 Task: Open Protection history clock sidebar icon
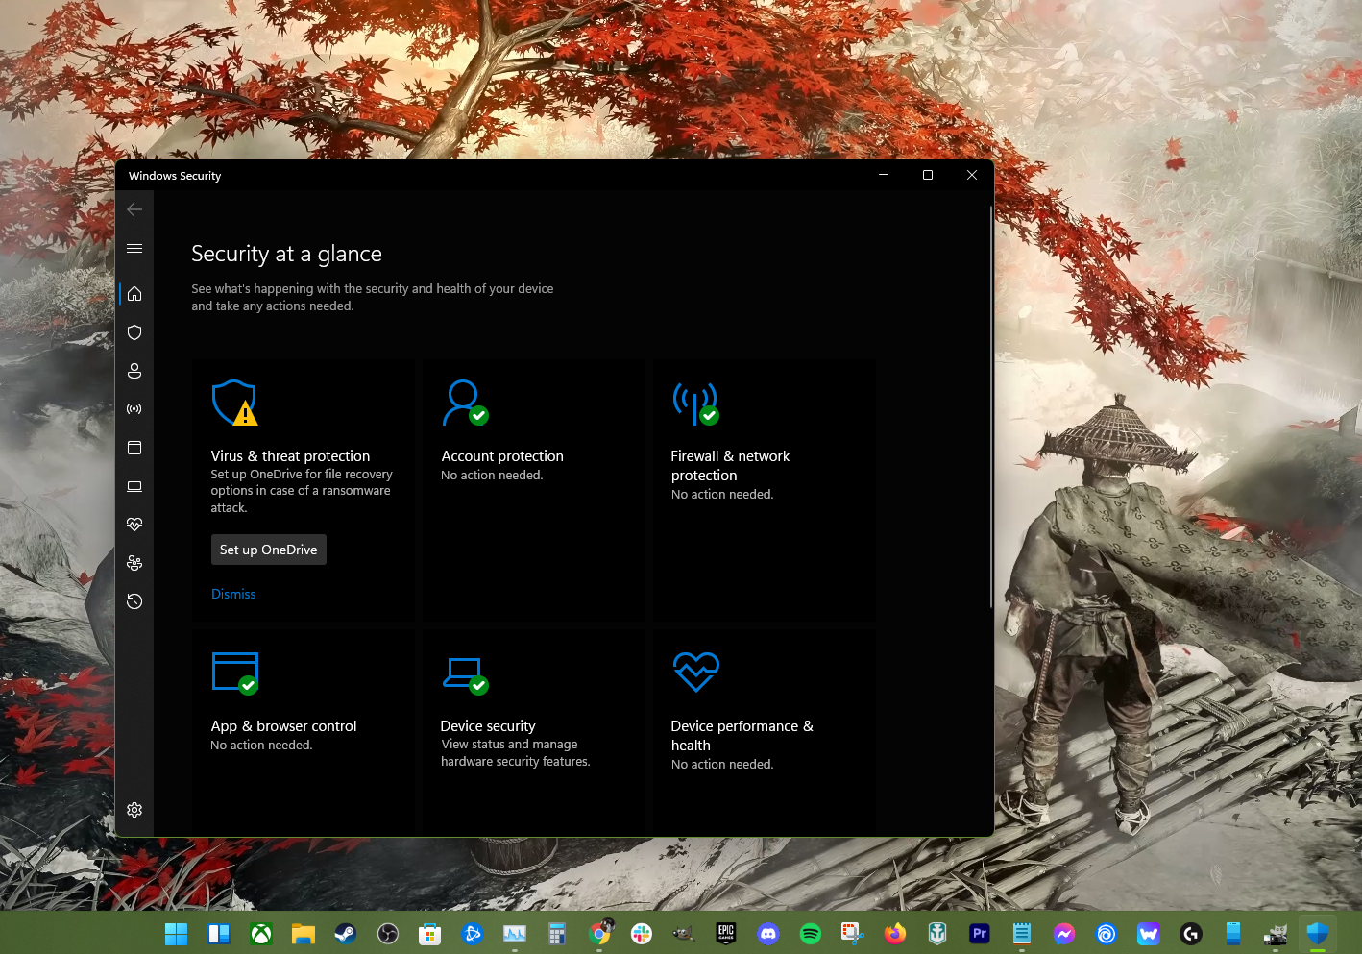pos(134,601)
